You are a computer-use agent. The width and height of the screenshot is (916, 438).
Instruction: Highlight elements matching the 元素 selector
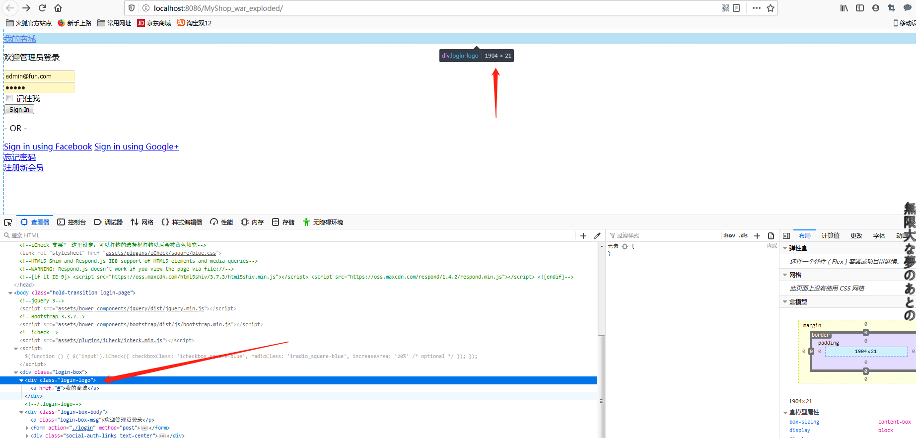[625, 246]
